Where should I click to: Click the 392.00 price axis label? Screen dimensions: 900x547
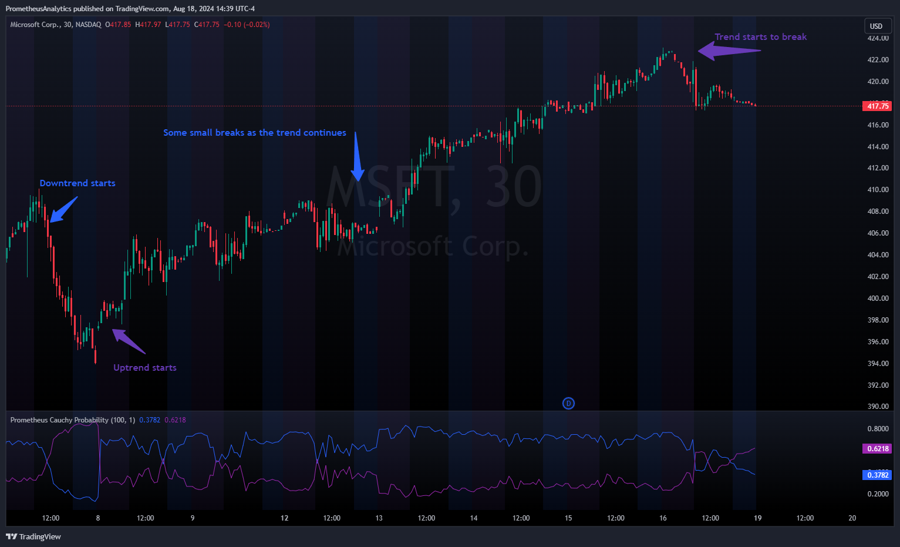[x=878, y=385]
